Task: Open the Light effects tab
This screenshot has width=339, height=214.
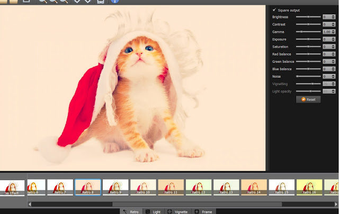Action: pos(153,211)
